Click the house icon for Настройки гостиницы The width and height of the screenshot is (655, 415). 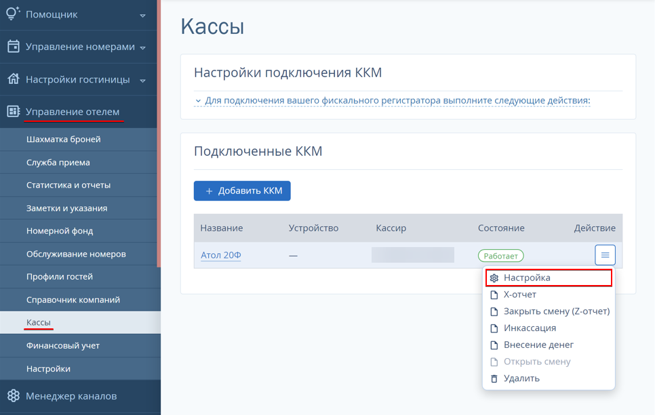pyautogui.click(x=14, y=79)
